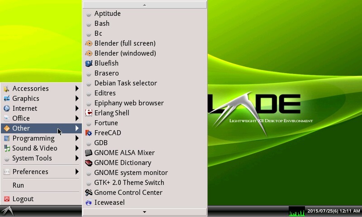Expand the Internet submenu arrow
The image size is (362, 217).
(x=77, y=108)
